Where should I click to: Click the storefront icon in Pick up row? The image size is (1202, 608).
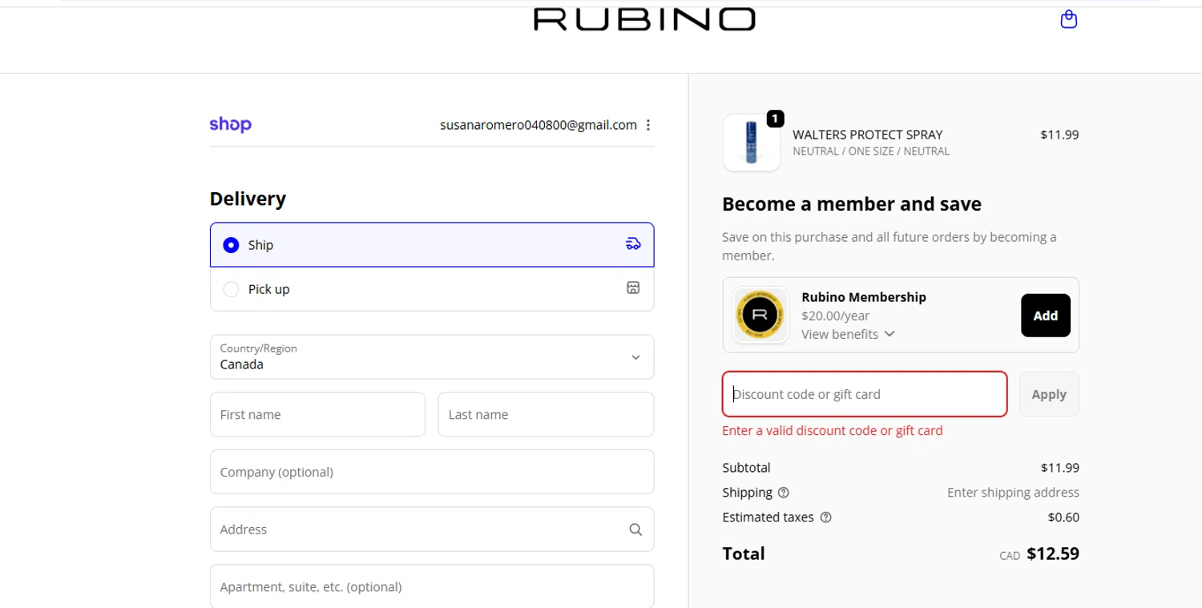633,288
